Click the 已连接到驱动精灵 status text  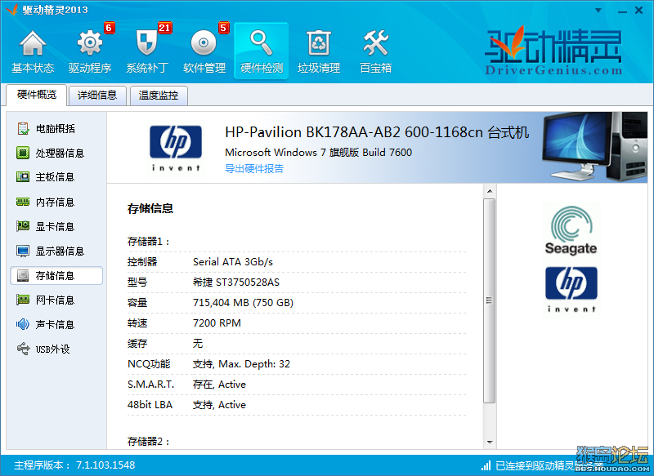[549, 465]
